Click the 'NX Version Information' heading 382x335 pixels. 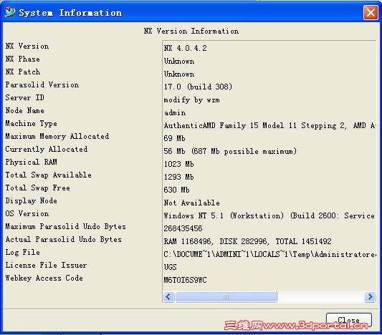(191, 31)
